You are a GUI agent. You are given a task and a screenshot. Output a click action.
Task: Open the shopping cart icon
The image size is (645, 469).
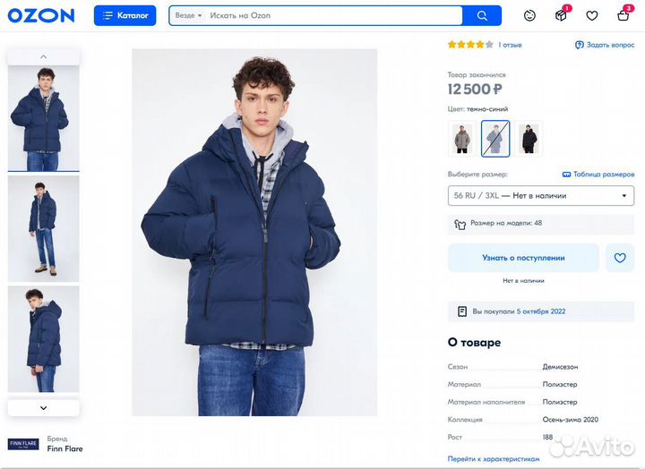tap(623, 15)
